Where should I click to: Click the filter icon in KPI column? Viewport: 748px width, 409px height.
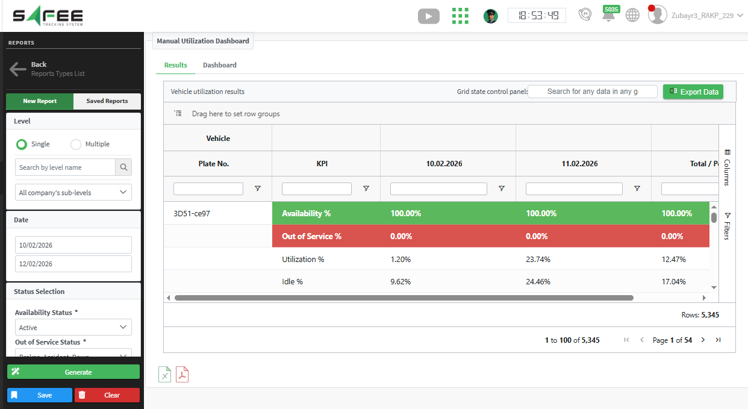366,189
